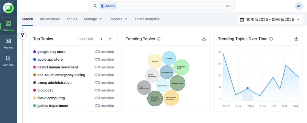Open the Mention section in sidebar

coord(8,26)
